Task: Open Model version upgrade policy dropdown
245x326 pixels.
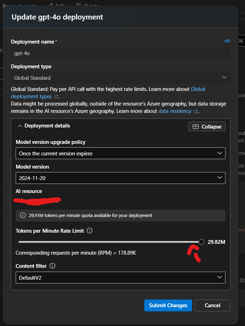Action: pos(121,154)
